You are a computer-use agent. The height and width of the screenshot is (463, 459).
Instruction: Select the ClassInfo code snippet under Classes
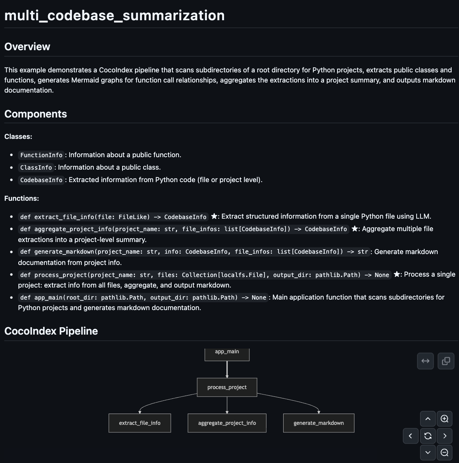click(x=36, y=167)
